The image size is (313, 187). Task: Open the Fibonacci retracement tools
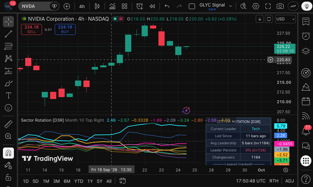point(8,46)
